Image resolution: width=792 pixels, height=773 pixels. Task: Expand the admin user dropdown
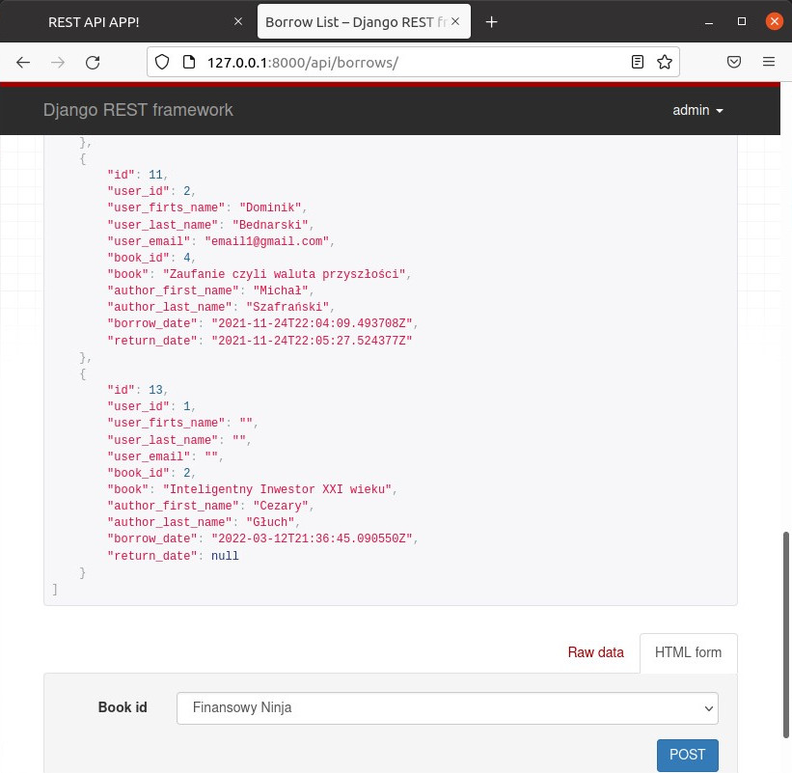click(x=697, y=110)
